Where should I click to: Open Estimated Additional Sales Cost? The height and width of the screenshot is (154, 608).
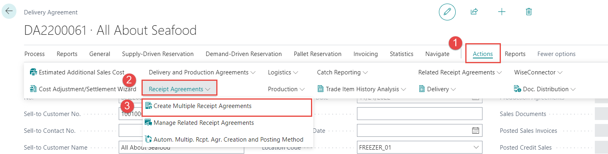(x=77, y=72)
